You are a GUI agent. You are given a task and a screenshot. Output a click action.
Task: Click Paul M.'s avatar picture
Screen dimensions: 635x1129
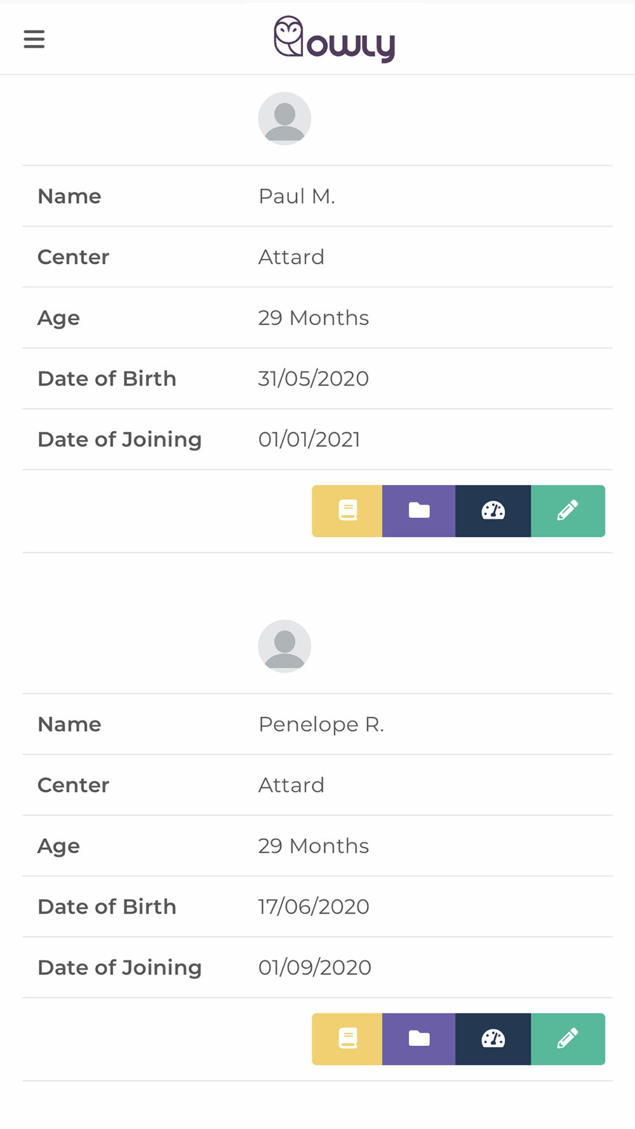pos(284,119)
